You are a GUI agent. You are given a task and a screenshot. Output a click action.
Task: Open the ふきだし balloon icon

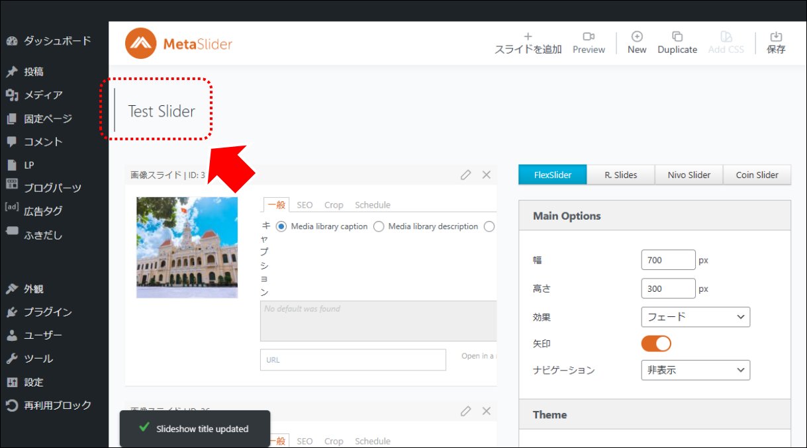click(11, 232)
